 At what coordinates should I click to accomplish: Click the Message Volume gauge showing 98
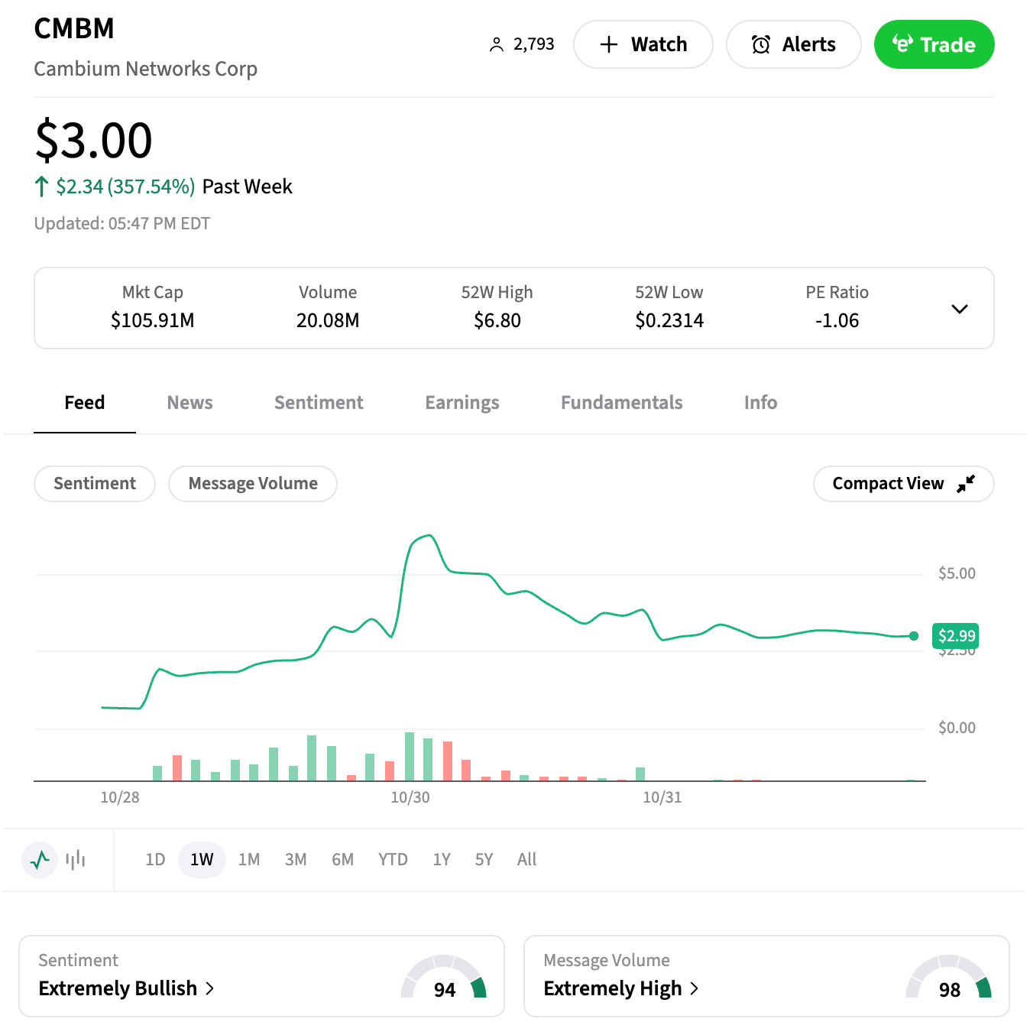(949, 978)
